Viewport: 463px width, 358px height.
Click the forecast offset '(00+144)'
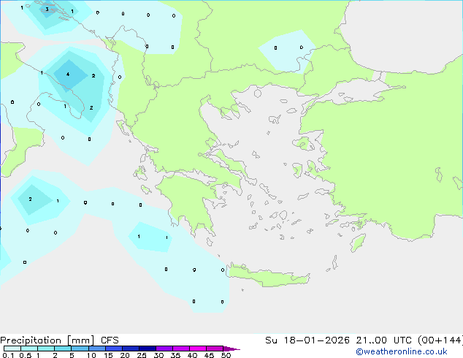440,340
